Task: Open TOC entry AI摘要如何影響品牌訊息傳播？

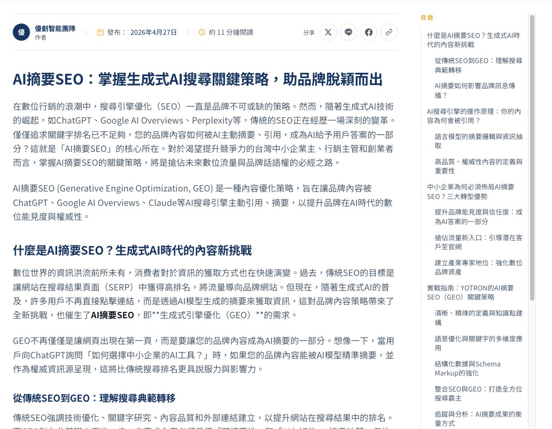Action: point(475,90)
